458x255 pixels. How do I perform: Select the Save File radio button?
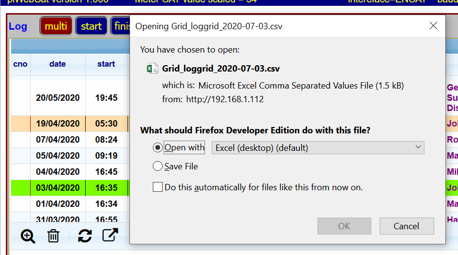click(158, 166)
